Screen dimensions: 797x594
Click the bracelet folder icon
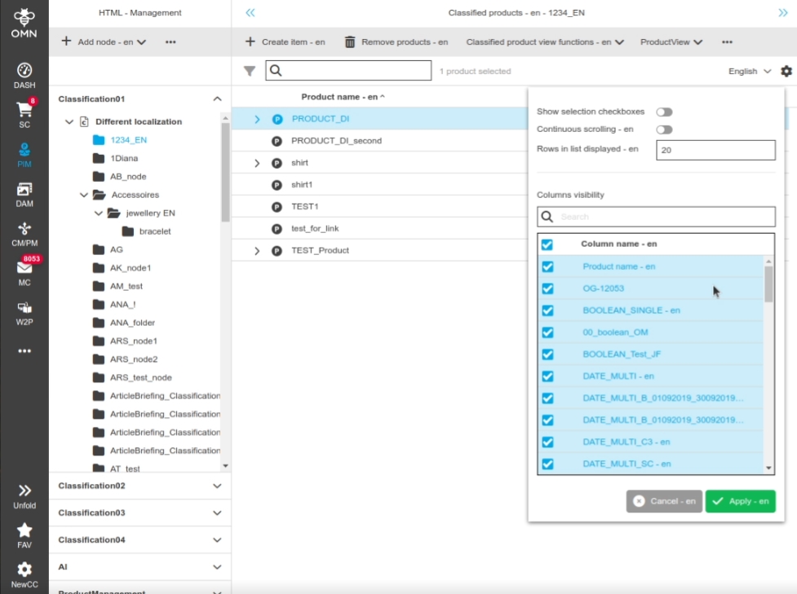128,231
